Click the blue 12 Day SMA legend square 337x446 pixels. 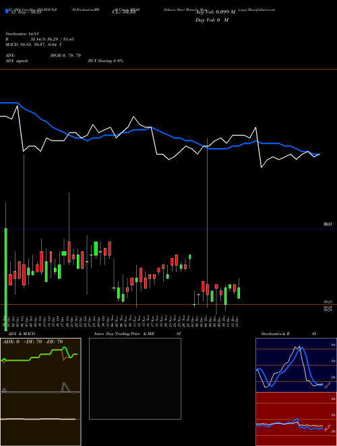7,11
